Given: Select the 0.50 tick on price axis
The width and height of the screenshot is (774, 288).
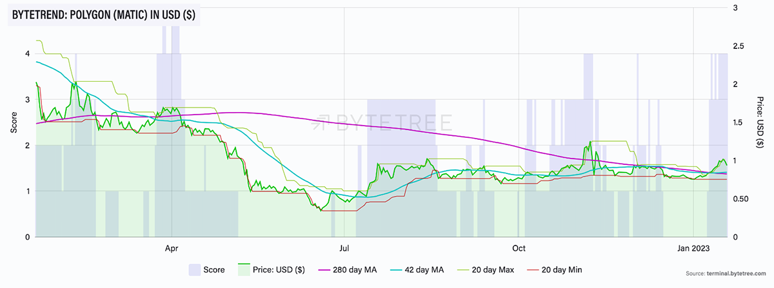Looking at the screenshot, I should tap(741, 199).
